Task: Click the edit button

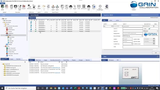Action: tap(156, 53)
